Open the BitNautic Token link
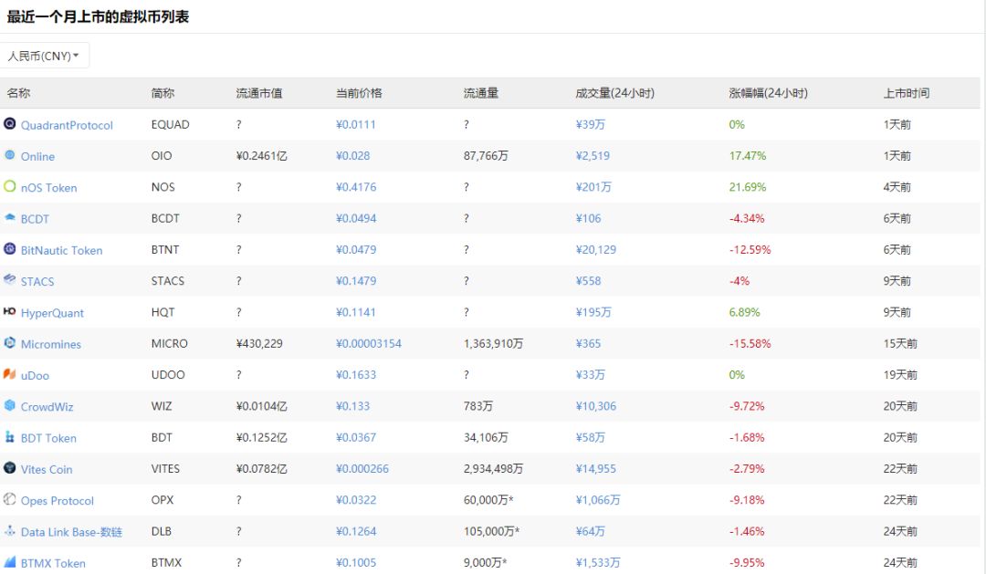 62,250
